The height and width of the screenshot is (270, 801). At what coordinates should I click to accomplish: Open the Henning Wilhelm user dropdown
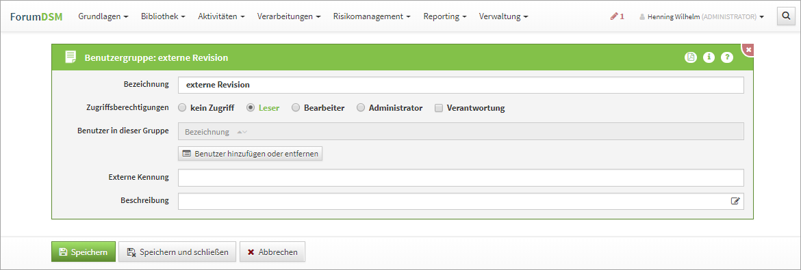click(701, 17)
